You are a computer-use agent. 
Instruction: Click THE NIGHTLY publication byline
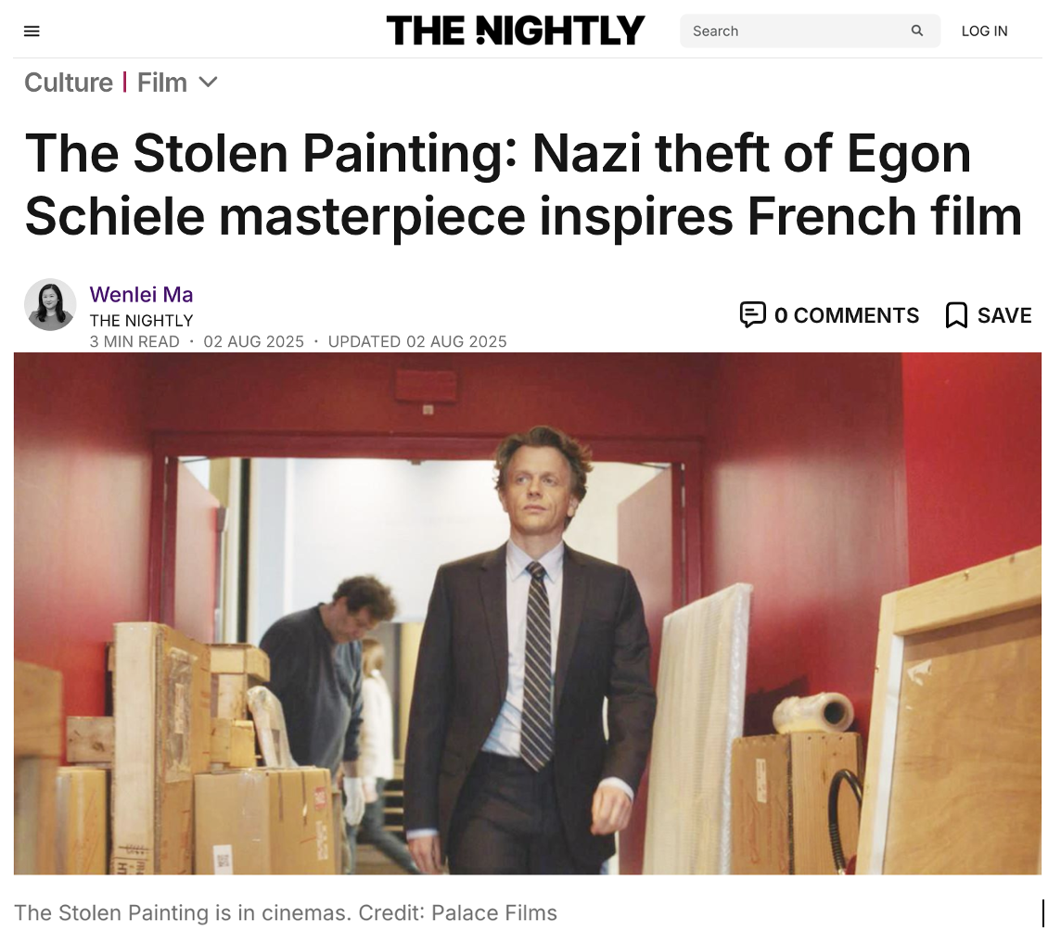(141, 321)
